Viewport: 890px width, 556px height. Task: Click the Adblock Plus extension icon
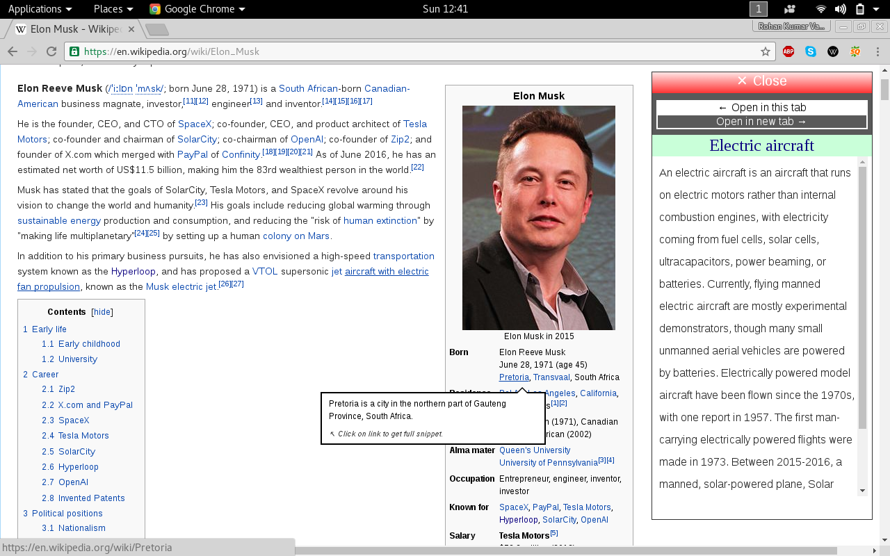point(788,51)
